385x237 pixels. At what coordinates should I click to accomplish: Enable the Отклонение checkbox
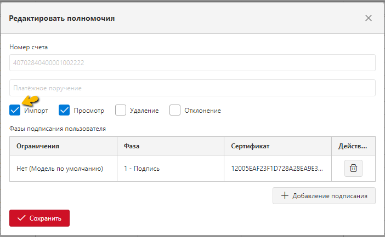tap(175, 110)
